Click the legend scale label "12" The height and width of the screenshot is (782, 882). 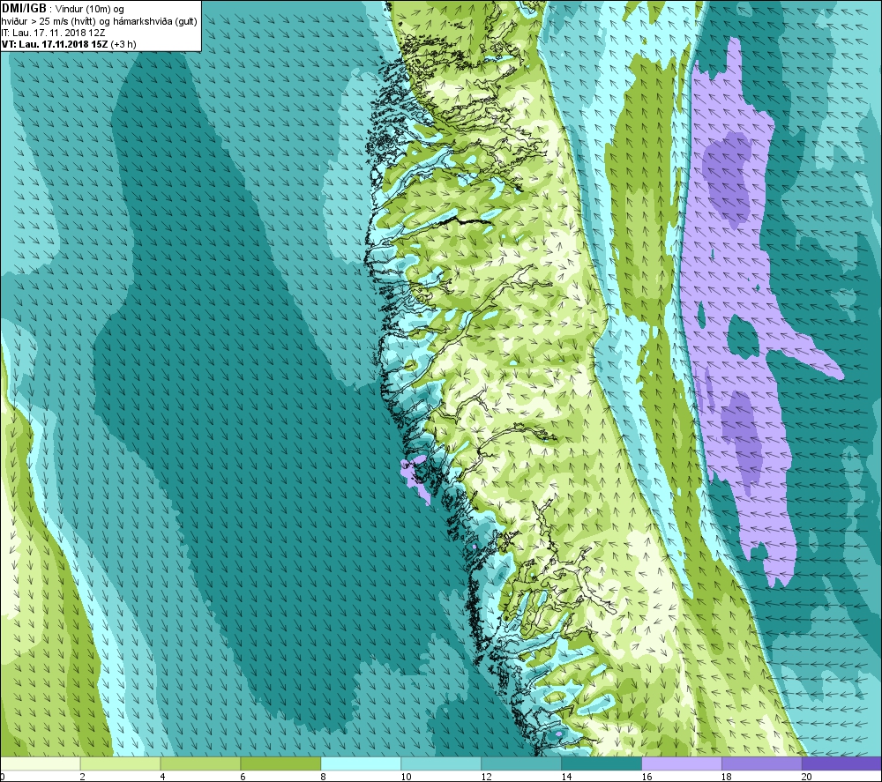click(x=486, y=777)
